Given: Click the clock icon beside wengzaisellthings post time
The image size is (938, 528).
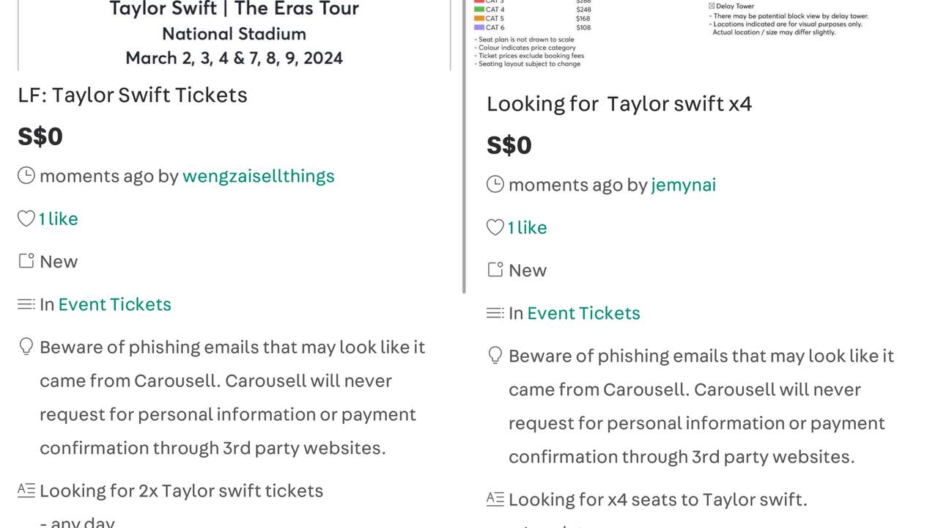Looking at the screenshot, I should click(26, 175).
